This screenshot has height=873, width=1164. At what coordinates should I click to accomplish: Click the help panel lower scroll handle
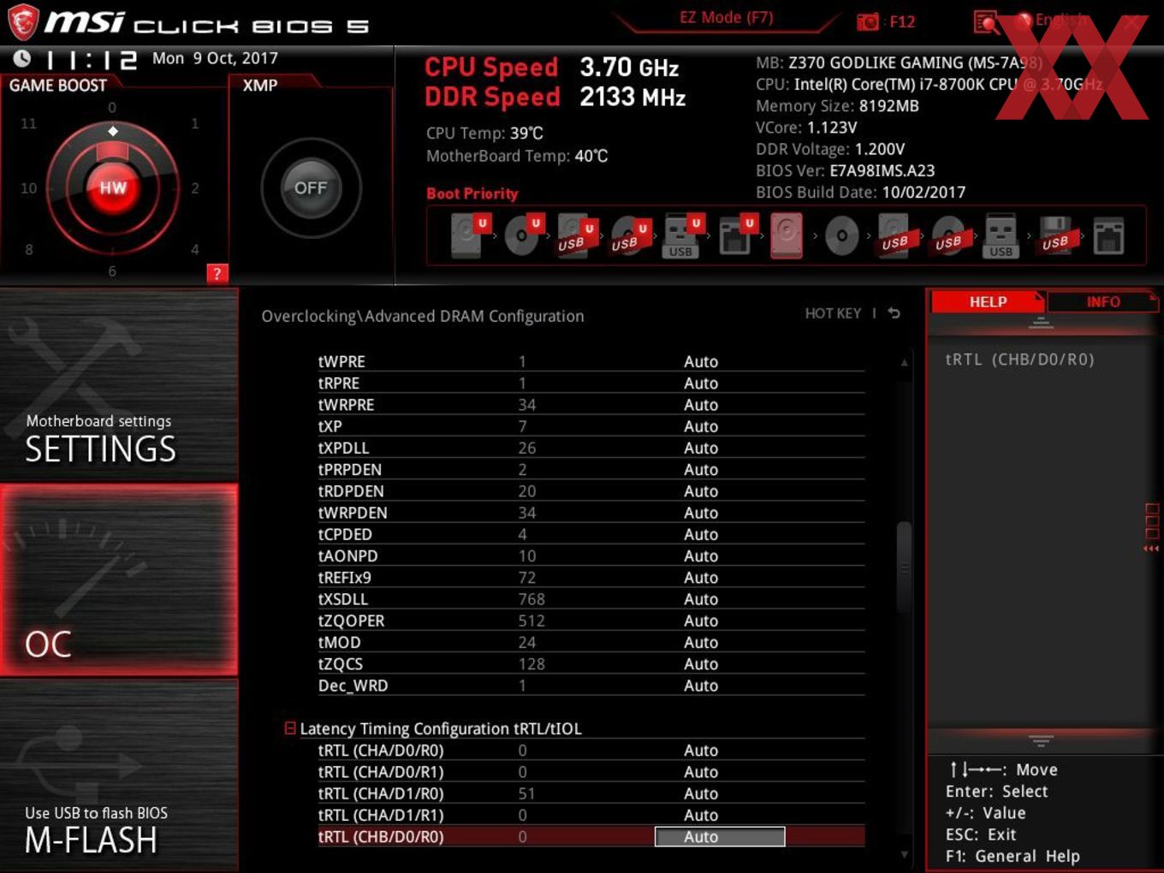click(1041, 740)
